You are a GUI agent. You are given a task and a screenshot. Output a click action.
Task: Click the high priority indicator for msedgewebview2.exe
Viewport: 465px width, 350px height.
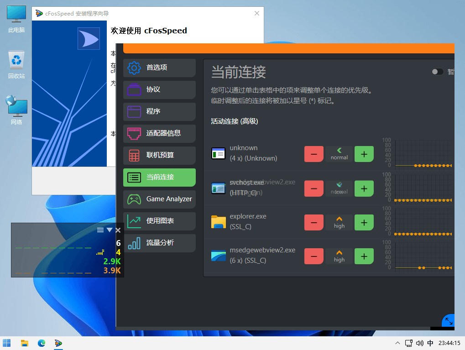pyautogui.click(x=339, y=256)
